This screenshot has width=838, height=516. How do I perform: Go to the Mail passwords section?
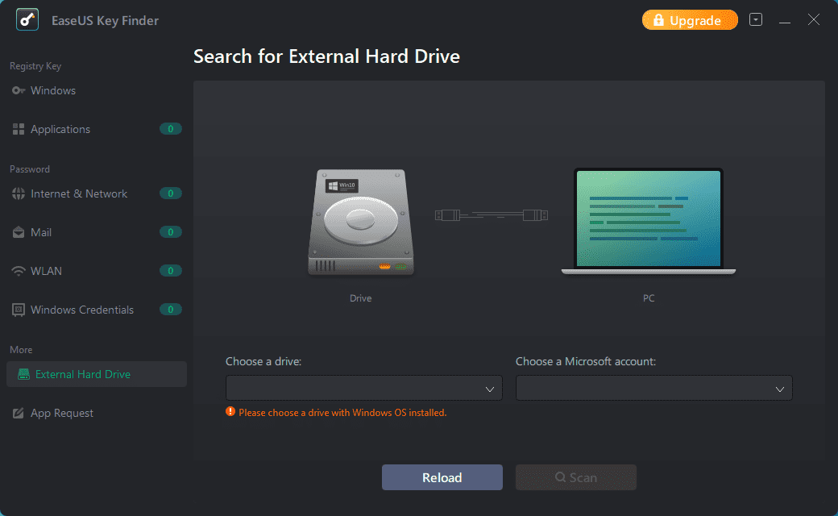[x=96, y=232]
